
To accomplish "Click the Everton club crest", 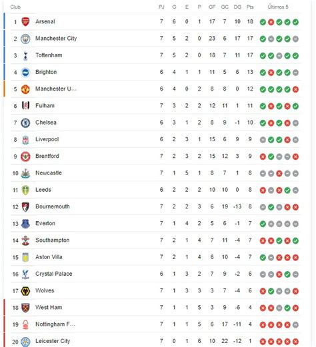I will (x=25, y=224).
